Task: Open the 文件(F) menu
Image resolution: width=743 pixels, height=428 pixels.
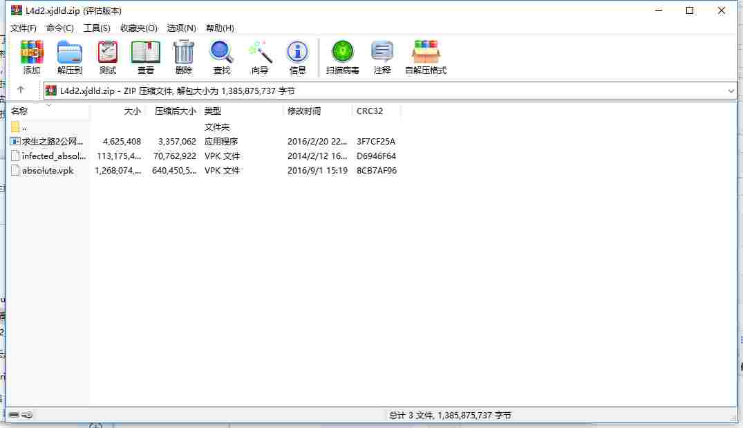Action: [23, 28]
